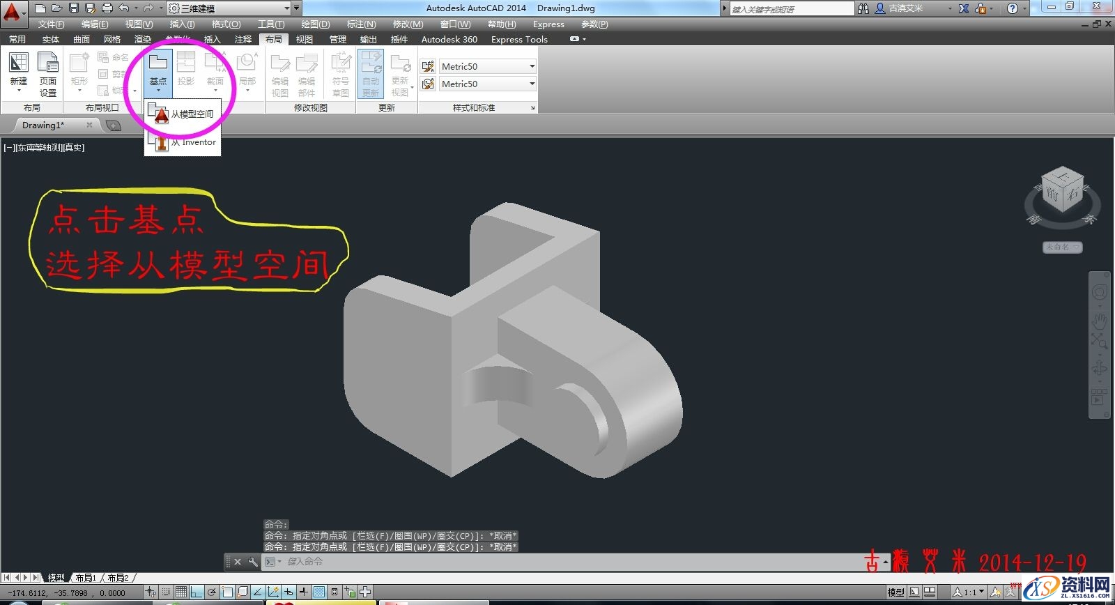Click the 基点 base view button

pos(158,70)
